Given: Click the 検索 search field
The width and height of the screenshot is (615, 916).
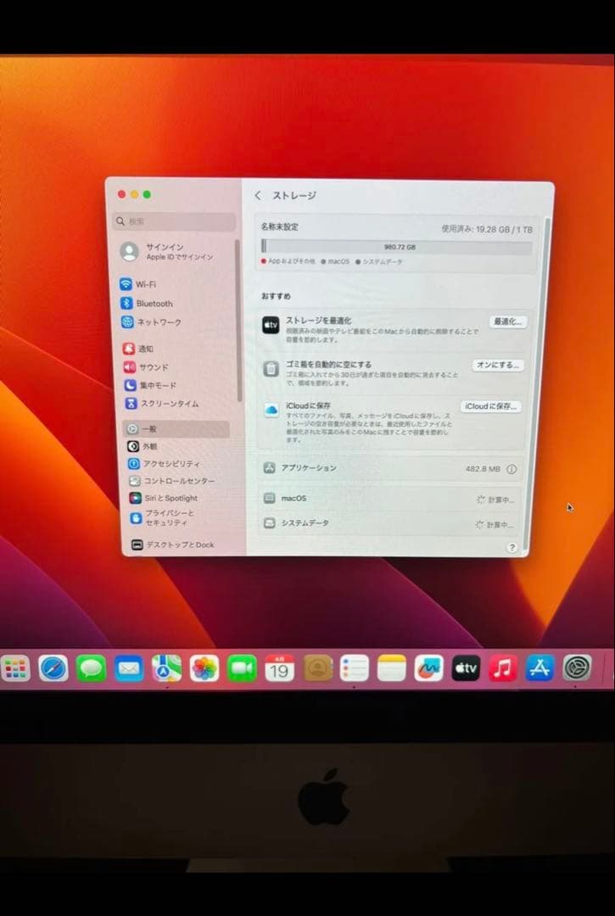Looking at the screenshot, I should coord(174,221).
